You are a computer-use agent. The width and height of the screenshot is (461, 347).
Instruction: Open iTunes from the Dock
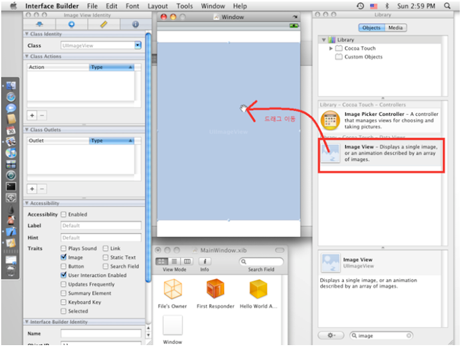[11, 153]
